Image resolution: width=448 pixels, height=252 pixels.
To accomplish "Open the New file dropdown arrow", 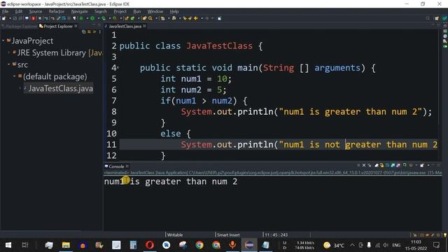I will (10, 19).
